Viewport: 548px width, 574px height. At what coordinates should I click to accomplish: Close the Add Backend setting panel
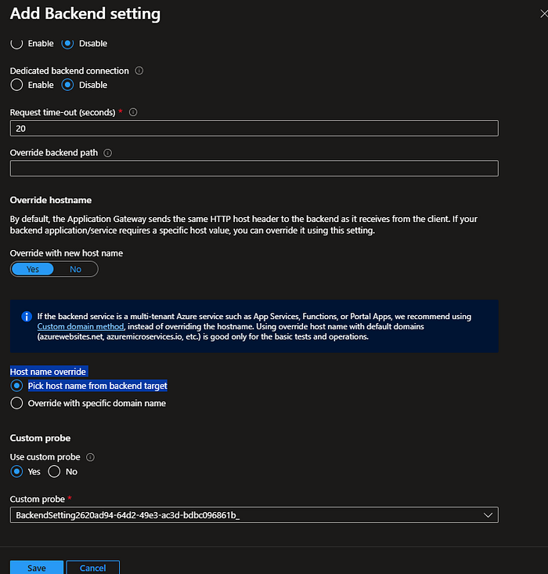pos(543,14)
